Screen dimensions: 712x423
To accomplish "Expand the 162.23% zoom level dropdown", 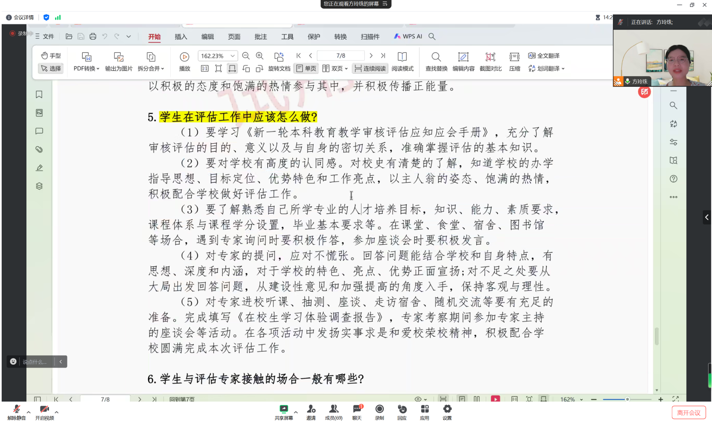I will (233, 56).
